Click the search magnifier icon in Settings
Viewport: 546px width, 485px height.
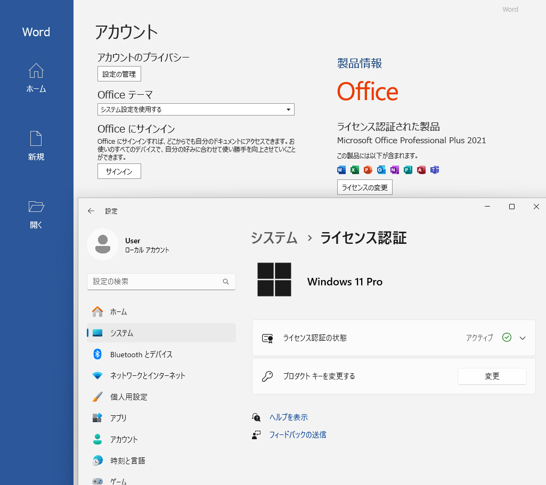(x=226, y=282)
